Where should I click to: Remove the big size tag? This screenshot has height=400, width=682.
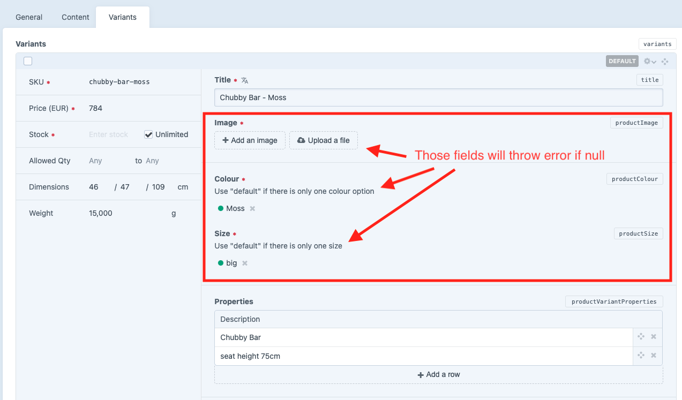(244, 262)
